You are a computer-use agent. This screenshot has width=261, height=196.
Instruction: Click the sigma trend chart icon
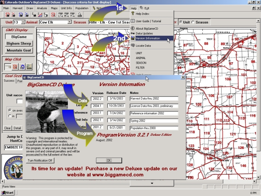tap(40, 15)
